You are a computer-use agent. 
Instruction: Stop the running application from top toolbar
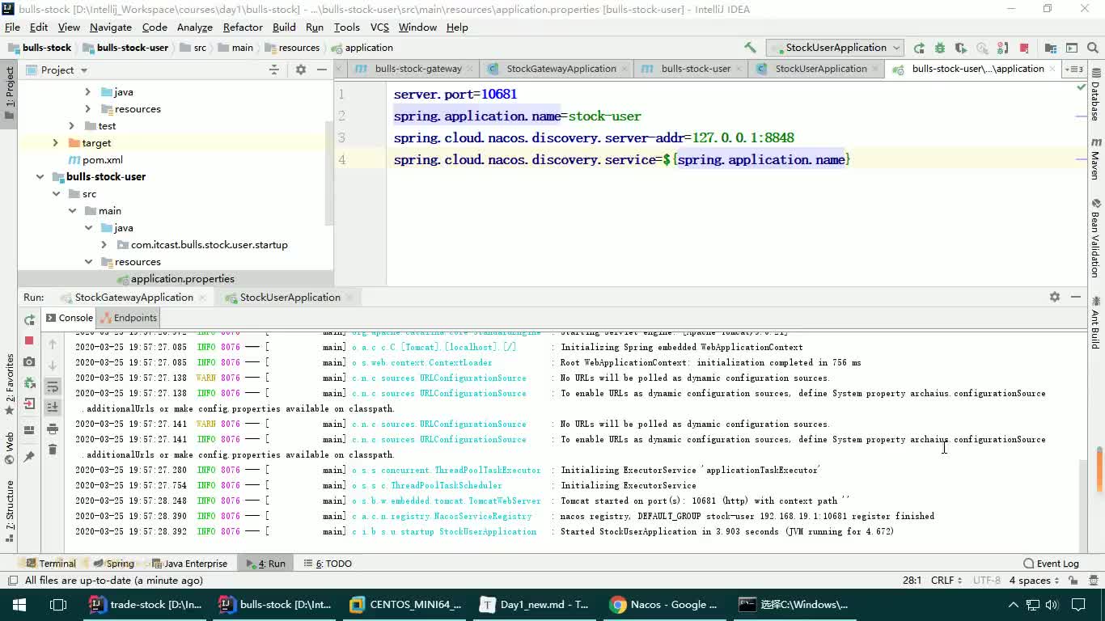coord(1024,48)
